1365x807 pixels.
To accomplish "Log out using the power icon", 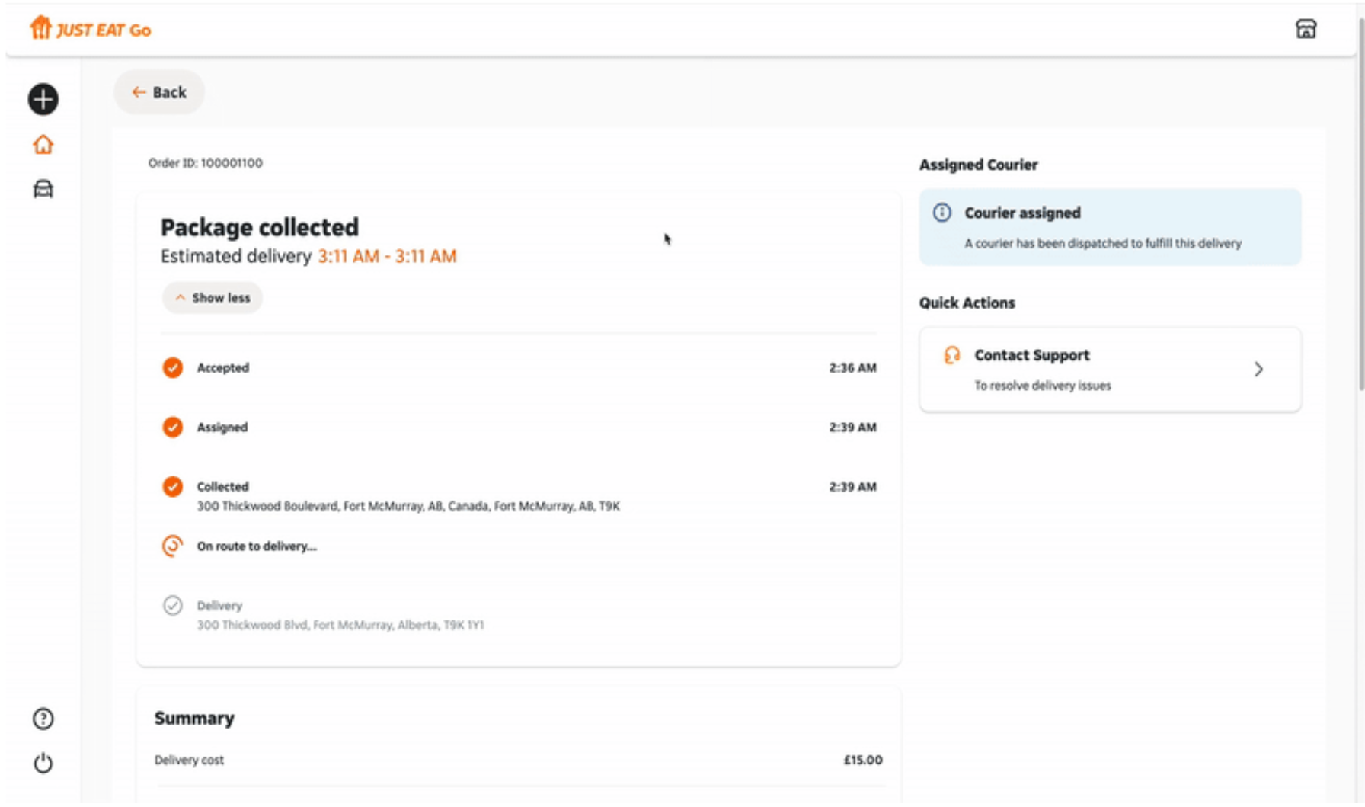I will coord(43,763).
